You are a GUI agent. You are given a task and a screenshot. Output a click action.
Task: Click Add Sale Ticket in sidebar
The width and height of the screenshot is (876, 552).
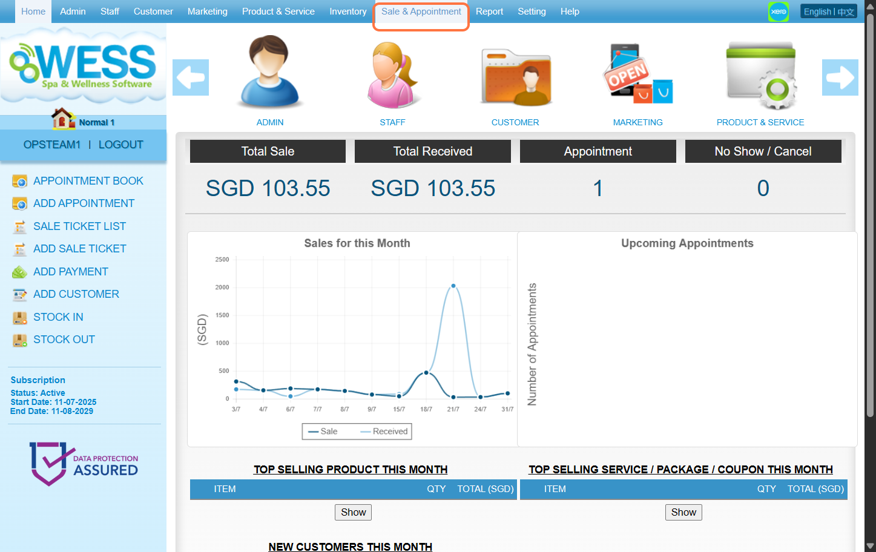click(79, 249)
